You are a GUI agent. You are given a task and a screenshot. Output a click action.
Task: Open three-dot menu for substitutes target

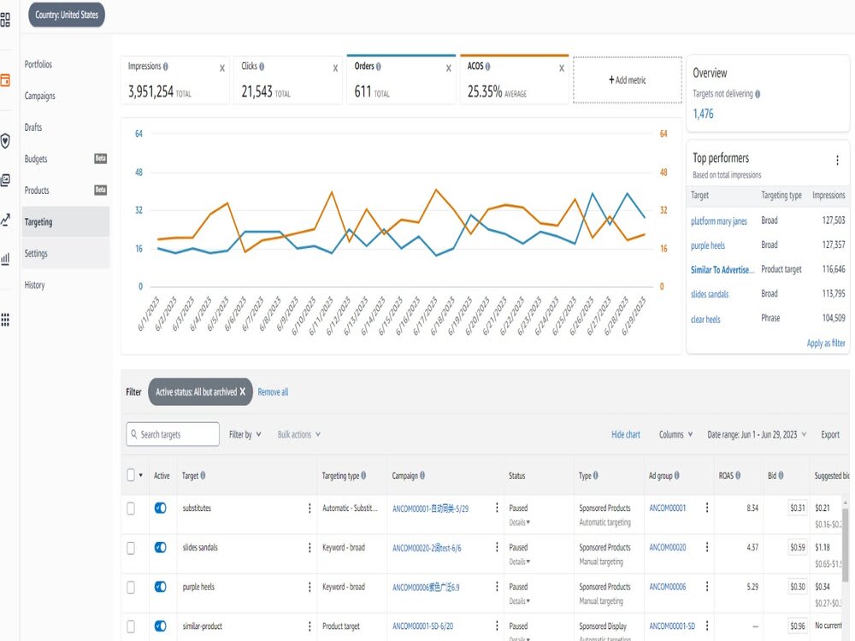point(310,508)
